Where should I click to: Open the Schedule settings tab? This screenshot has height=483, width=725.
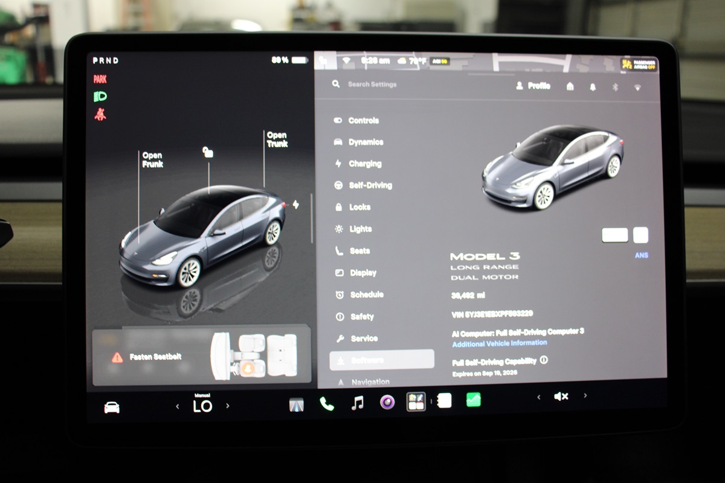click(x=359, y=295)
